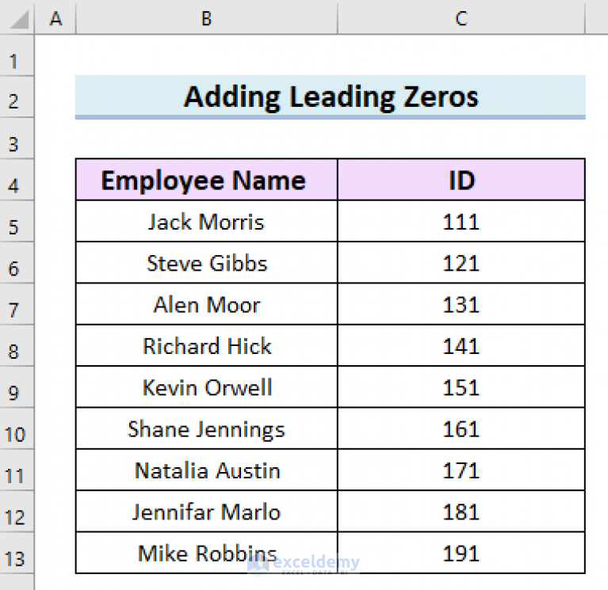
Task: Select the 'Shane Jennings' cell
Action: 207,428
